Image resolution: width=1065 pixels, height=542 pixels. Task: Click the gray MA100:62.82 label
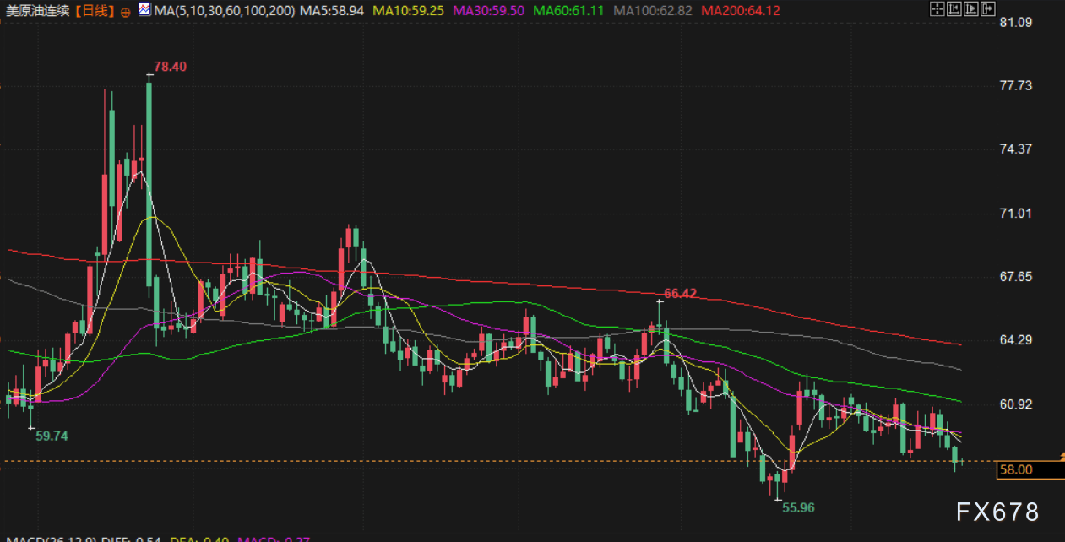pyautogui.click(x=654, y=11)
